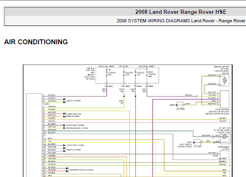Click the "HOT IN ON" label above the fuses

124,67
